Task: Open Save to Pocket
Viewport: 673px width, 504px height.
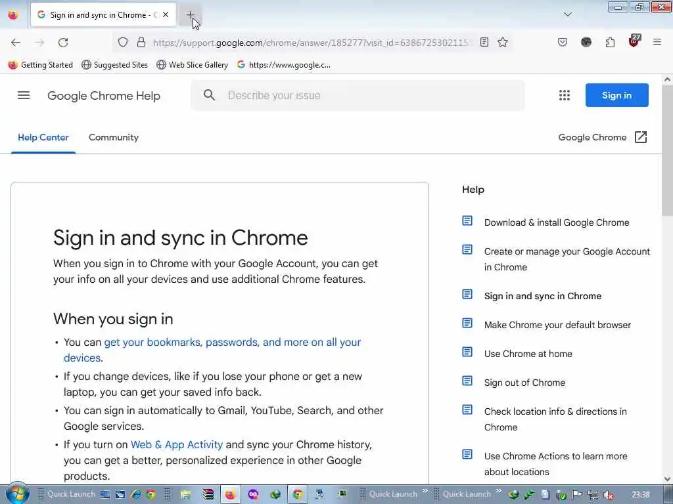Action: (563, 42)
